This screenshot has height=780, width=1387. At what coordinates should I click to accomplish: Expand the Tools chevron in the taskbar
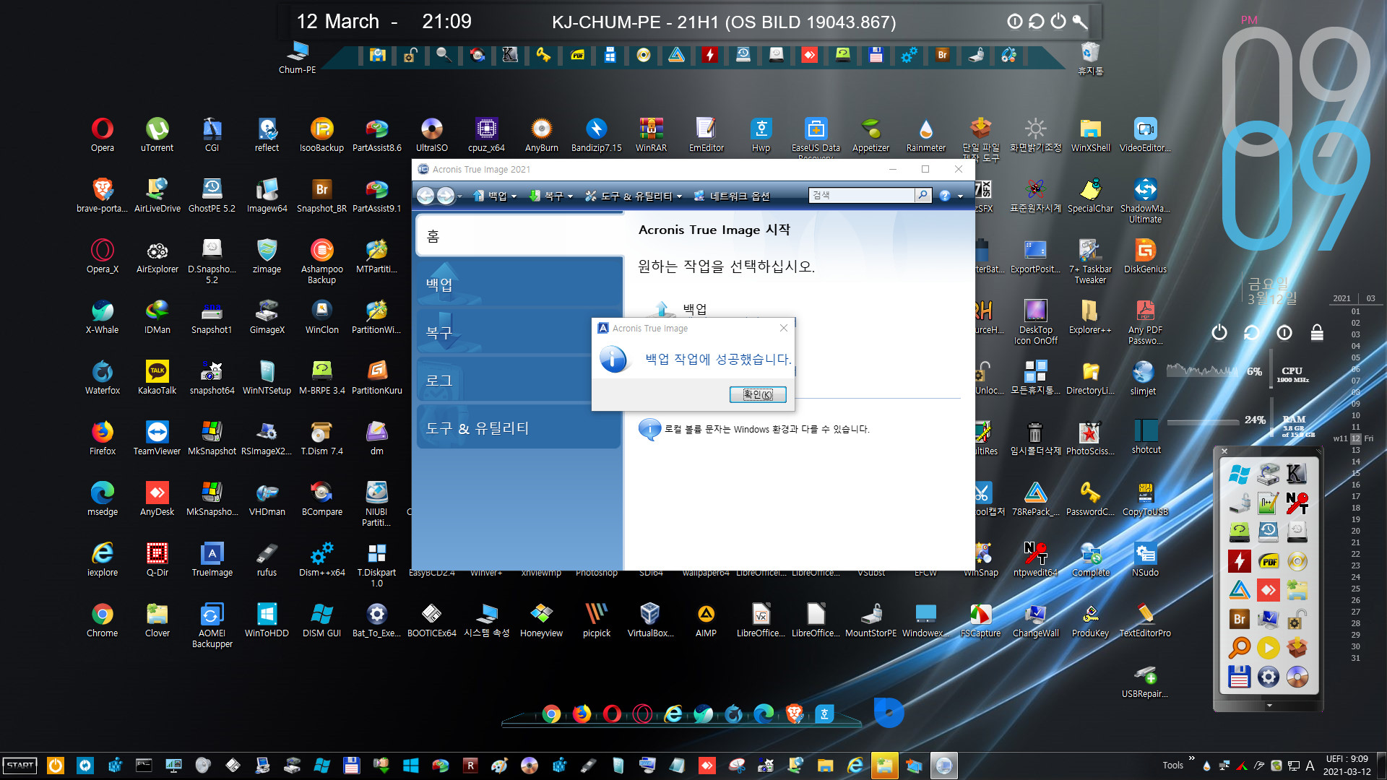(1192, 759)
